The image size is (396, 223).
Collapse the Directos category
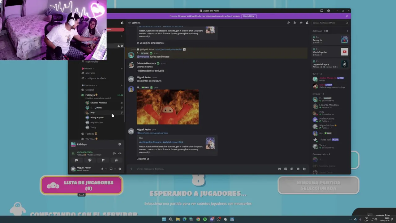88,68
